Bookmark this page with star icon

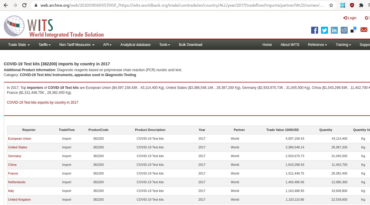(x=331, y=5)
